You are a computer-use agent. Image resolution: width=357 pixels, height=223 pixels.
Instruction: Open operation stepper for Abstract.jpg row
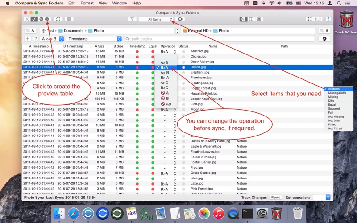pos(175,52)
